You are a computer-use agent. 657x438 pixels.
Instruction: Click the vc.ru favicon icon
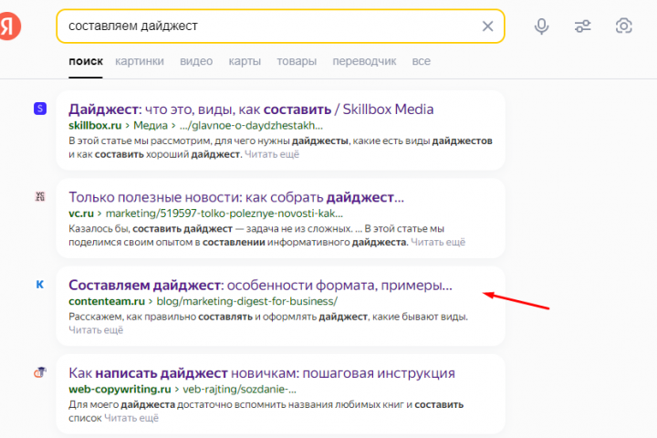click(x=40, y=196)
